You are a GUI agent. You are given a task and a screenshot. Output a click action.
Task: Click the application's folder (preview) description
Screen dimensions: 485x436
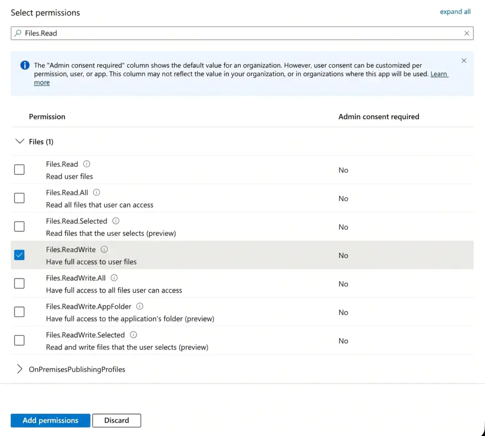point(130,319)
